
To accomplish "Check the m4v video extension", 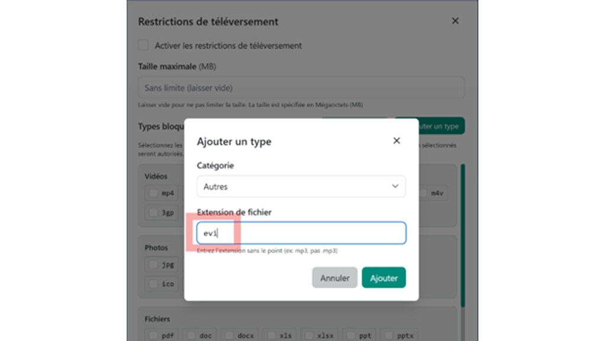I will 424,192.
